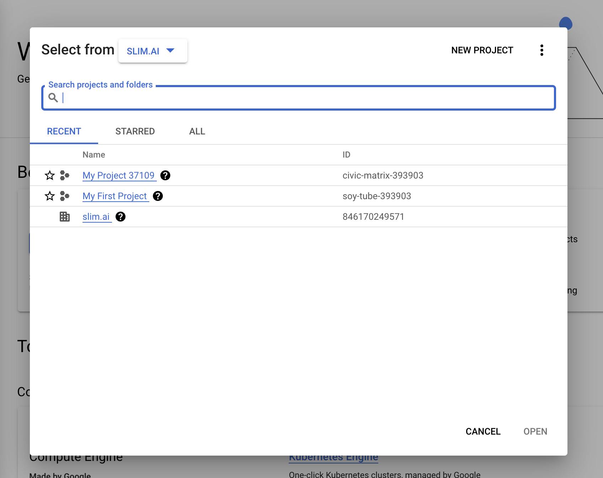Cancel the project selection dialog
The image size is (603, 478).
click(x=483, y=431)
